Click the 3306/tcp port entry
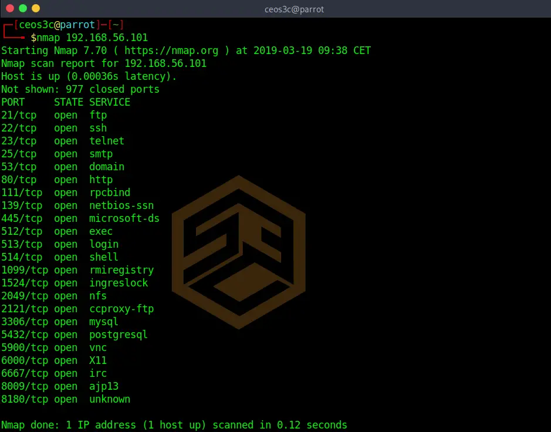This screenshot has height=432, width=551. 25,322
